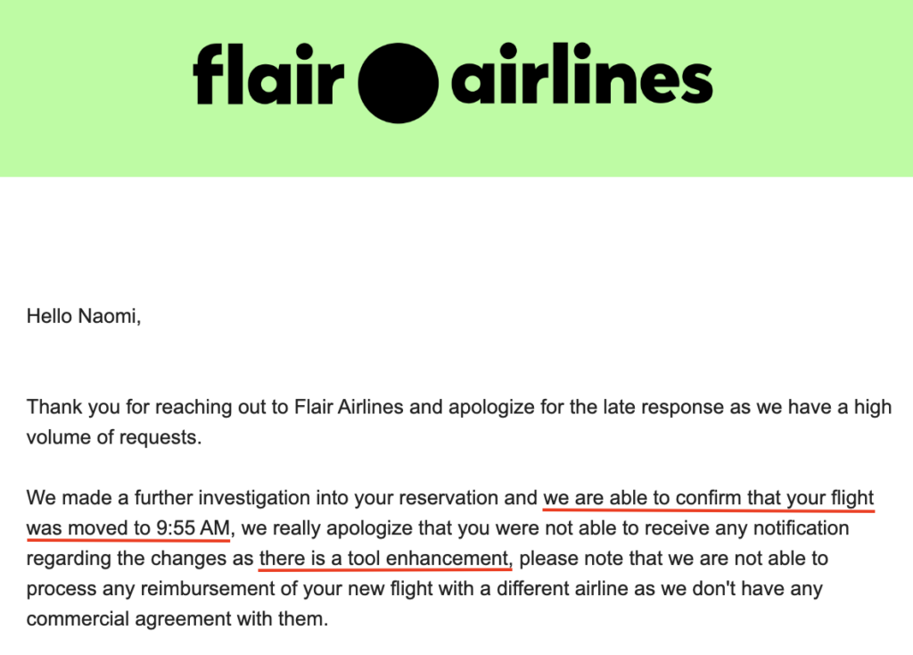Click the underlined "there is a tool enhancement" phrase
Viewport: 913px width, 655px height.
click(385, 559)
